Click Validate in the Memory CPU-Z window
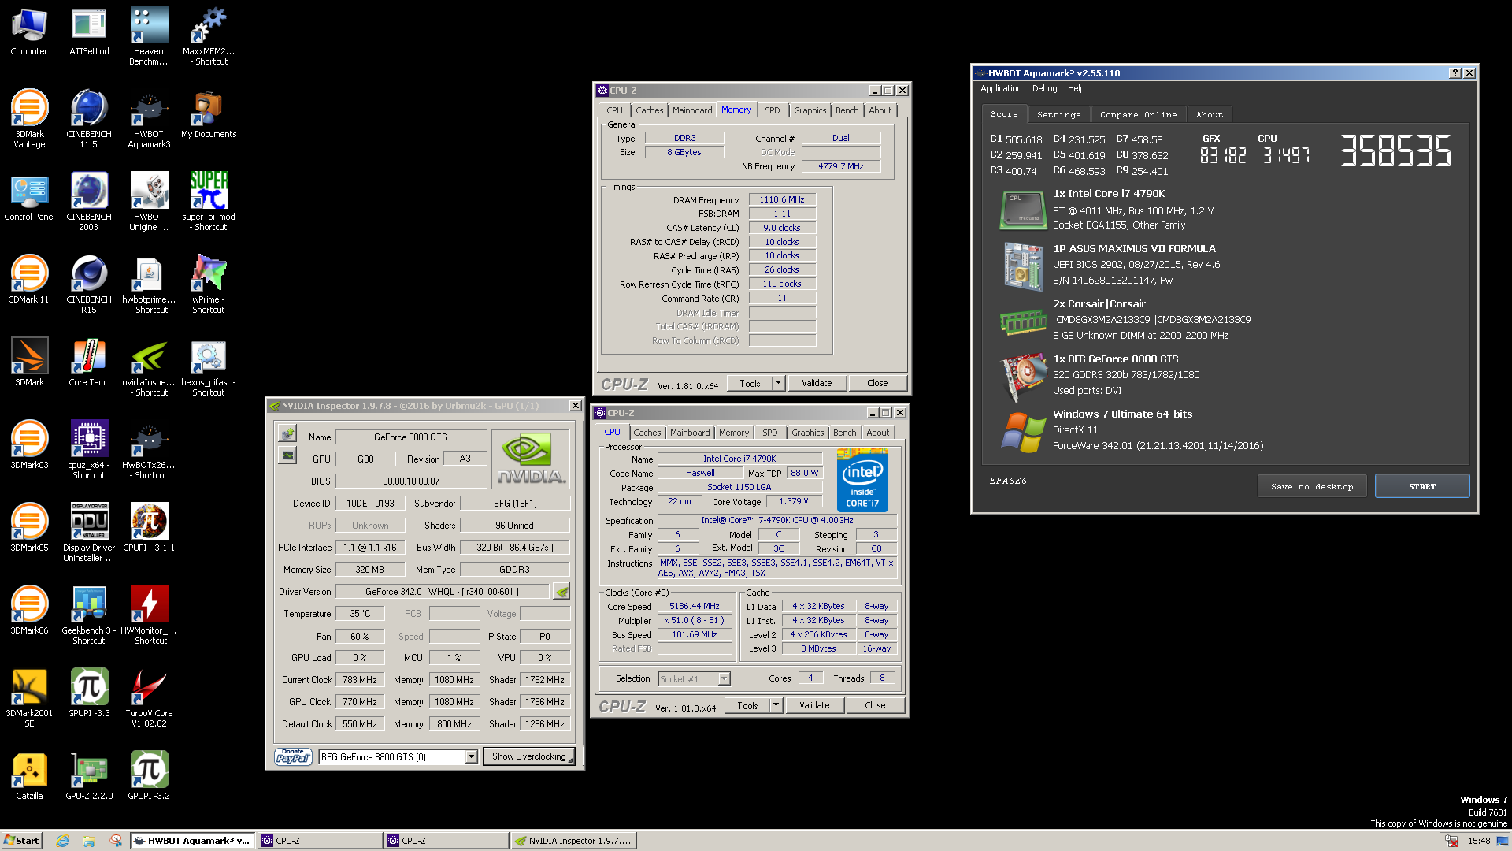The width and height of the screenshot is (1512, 851). click(x=817, y=383)
